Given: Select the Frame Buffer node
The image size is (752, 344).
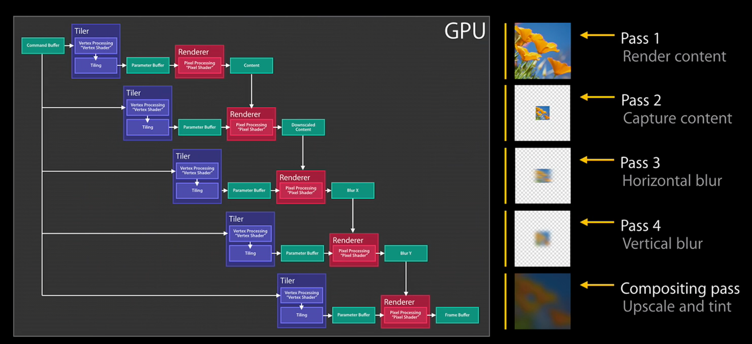Looking at the screenshot, I should [457, 315].
